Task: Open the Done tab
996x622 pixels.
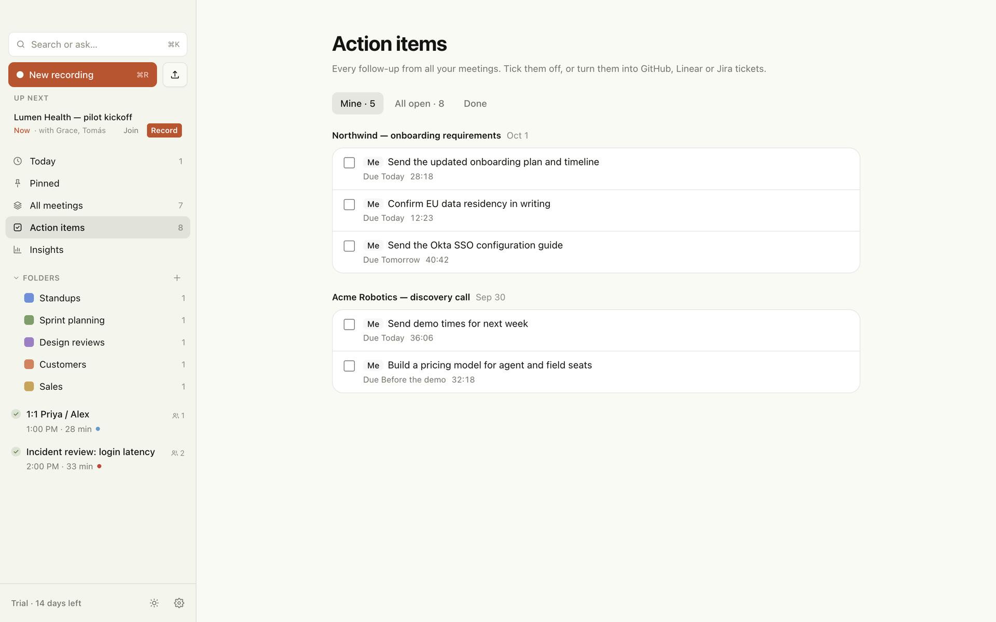Action: tap(475, 103)
